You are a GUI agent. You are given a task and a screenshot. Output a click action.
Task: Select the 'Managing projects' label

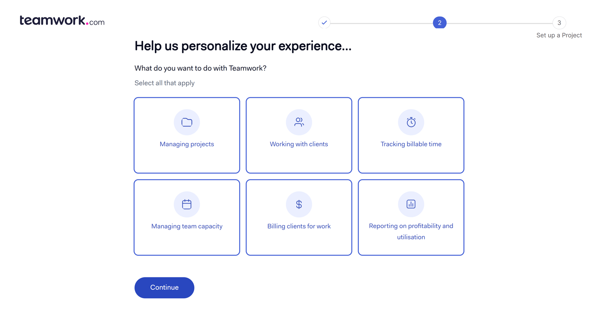(x=187, y=144)
